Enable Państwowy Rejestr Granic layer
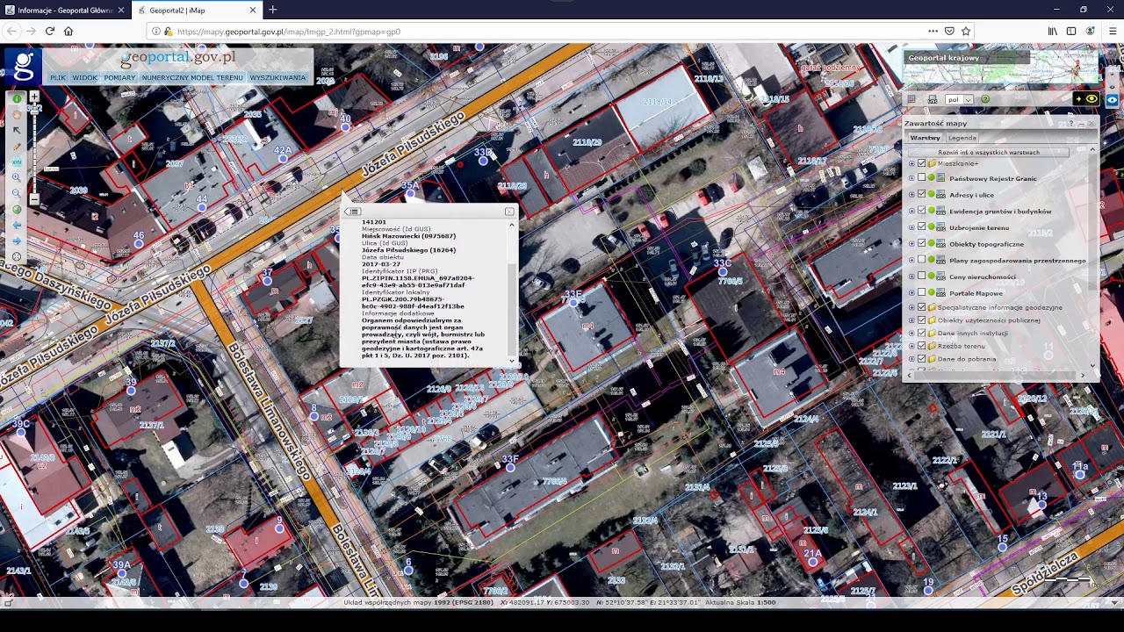The image size is (1124, 632). (x=921, y=178)
